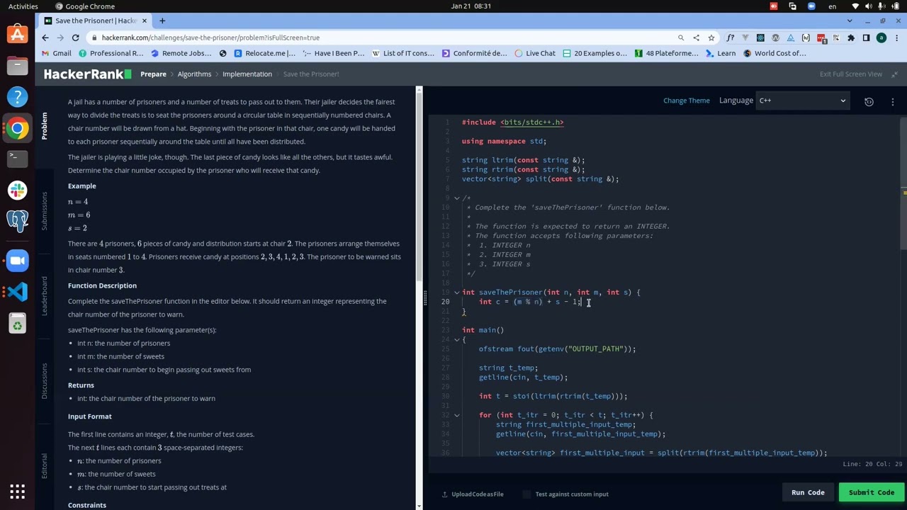The image size is (907, 510).
Task: Show Applications grid in the dock
Action: [18, 491]
